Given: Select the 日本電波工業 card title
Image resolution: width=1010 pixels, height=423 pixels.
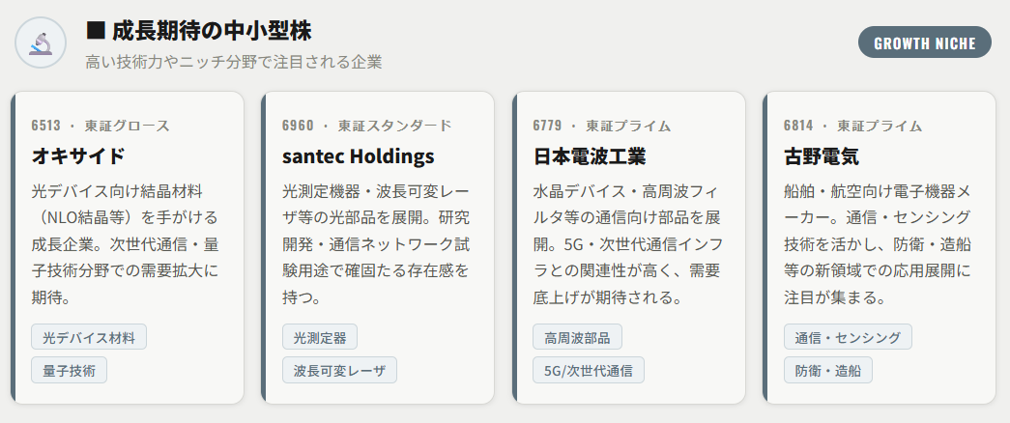Looking at the screenshot, I should coord(590,156).
